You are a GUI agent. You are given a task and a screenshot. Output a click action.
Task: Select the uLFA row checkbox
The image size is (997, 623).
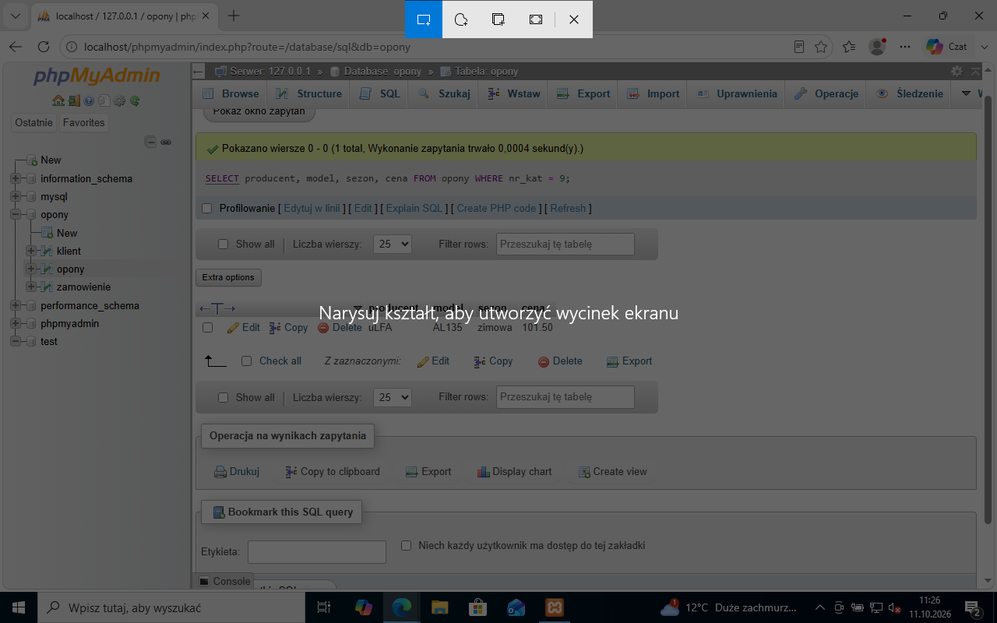(208, 328)
